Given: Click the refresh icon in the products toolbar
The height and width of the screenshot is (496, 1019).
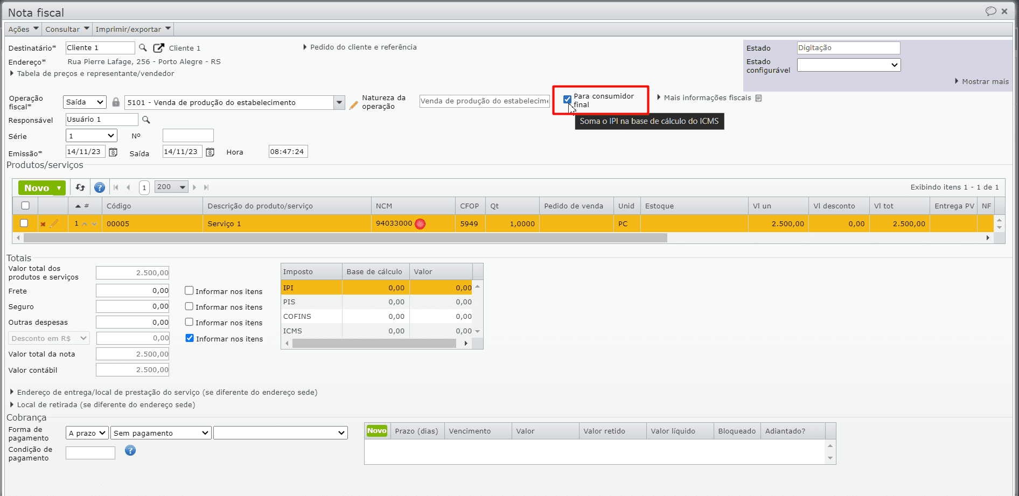Looking at the screenshot, I should click(x=80, y=187).
